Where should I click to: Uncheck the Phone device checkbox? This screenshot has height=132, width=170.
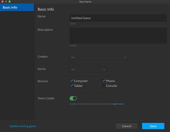pyautogui.click(x=104, y=81)
